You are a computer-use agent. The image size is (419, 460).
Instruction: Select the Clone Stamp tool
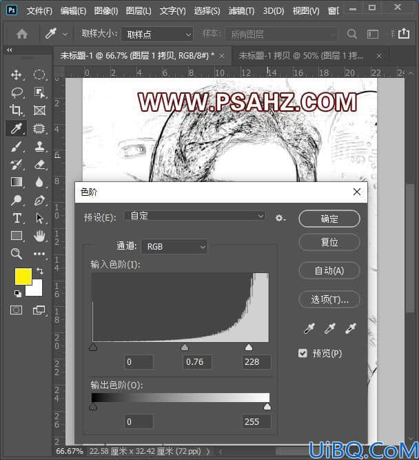[39, 146]
